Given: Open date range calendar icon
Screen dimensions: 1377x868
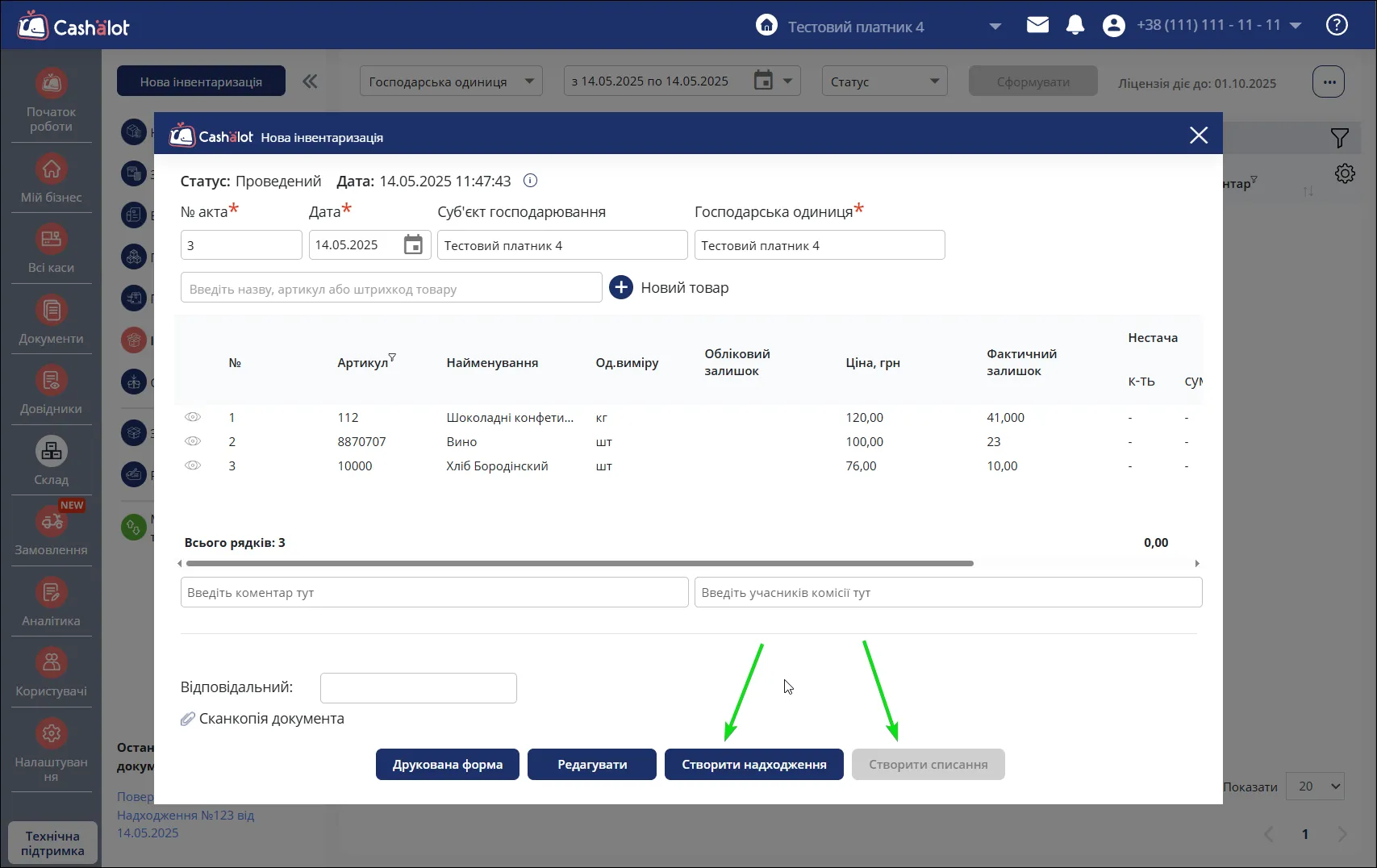Looking at the screenshot, I should [763, 81].
